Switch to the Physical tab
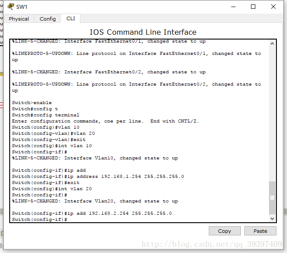287x253 pixels. [x=19, y=19]
